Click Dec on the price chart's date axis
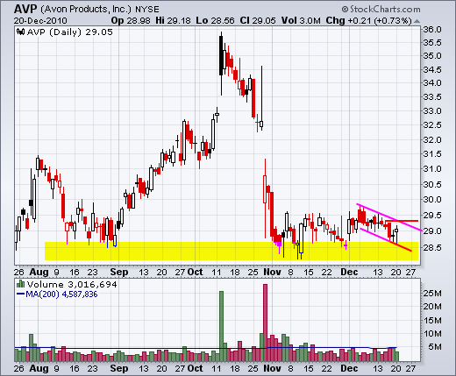 (x=349, y=273)
